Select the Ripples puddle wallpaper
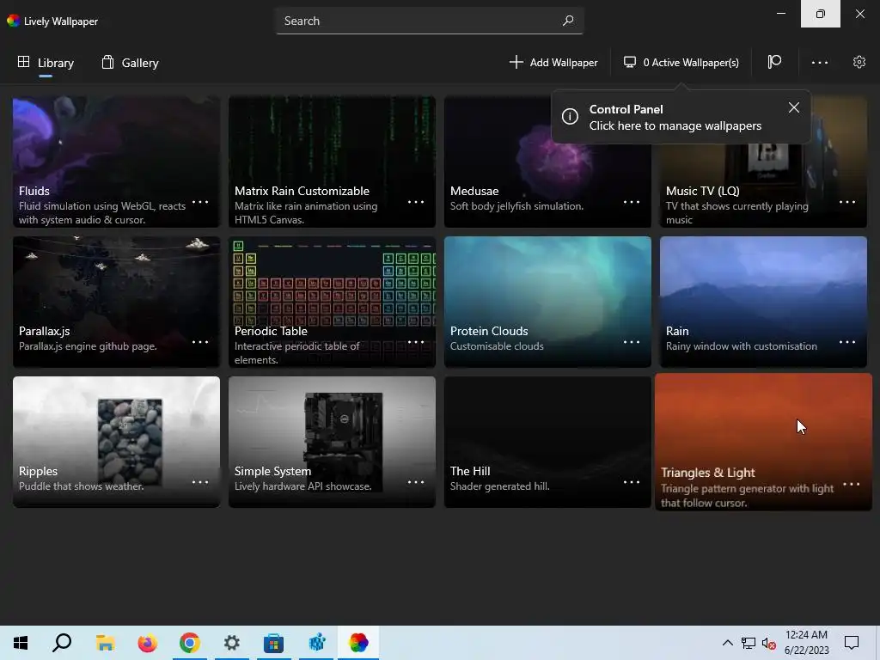The height and width of the screenshot is (660, 880). 116,443
